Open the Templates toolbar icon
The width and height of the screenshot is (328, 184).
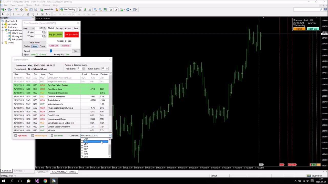pyautogui.click(x=134, y=9)
